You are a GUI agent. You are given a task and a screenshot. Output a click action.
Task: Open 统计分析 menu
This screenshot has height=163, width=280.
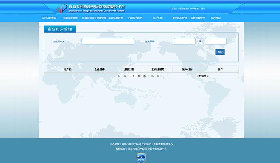[x=158, y=18]
